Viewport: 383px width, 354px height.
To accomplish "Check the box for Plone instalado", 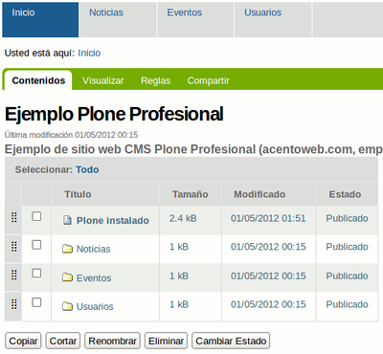I will click(x=36, y=216).
